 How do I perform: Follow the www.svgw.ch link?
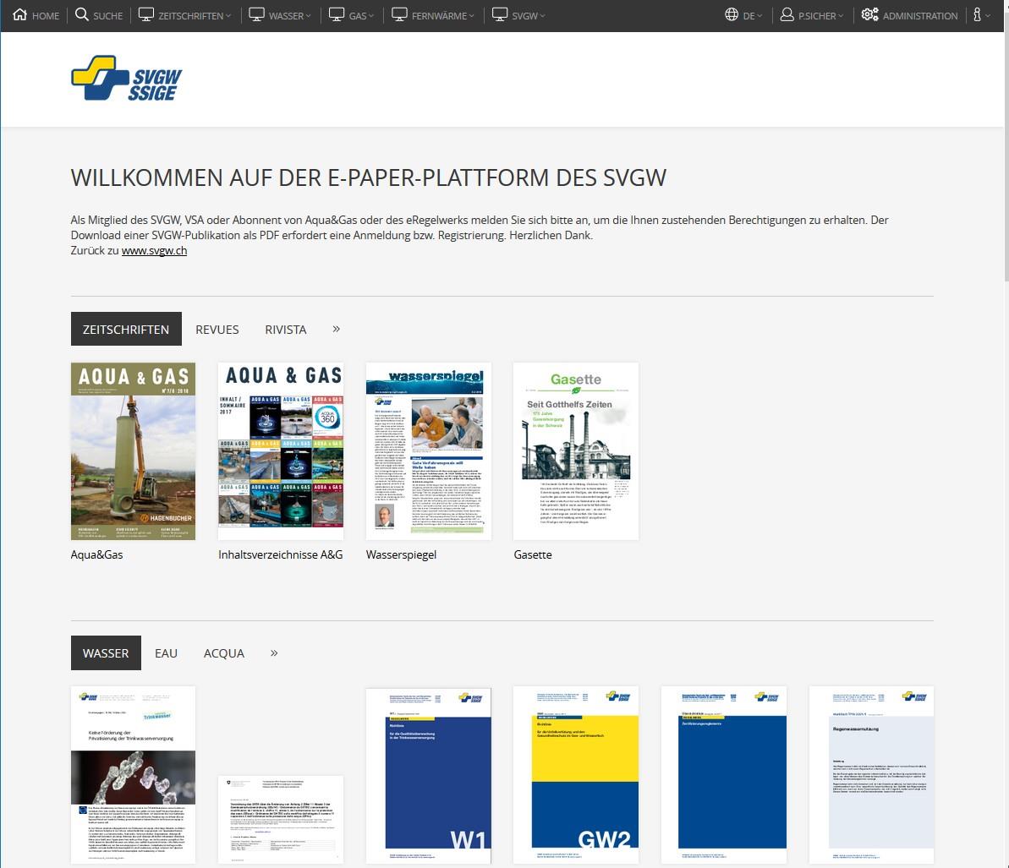[x=154, y=251]
